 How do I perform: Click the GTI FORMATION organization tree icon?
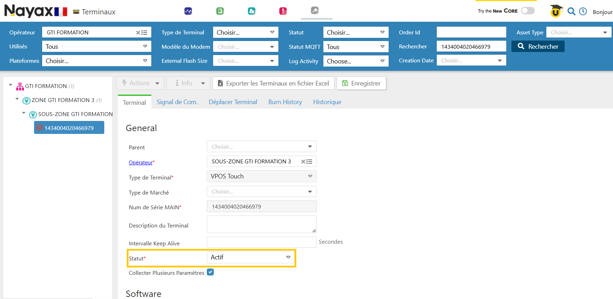coord(20,86)
